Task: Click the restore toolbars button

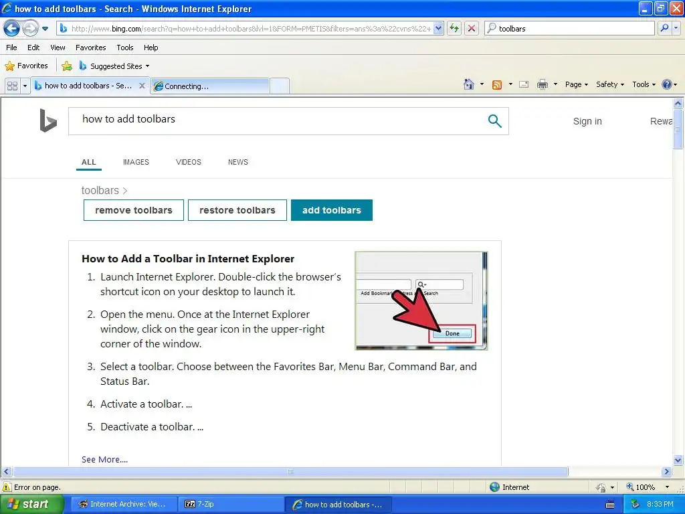Action: tap(237, 210)
